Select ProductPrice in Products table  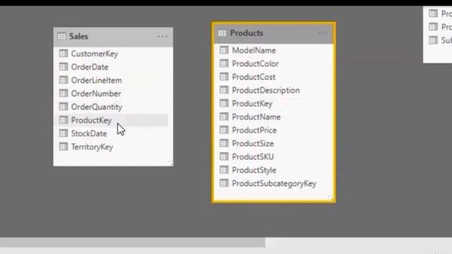point(254,130)
